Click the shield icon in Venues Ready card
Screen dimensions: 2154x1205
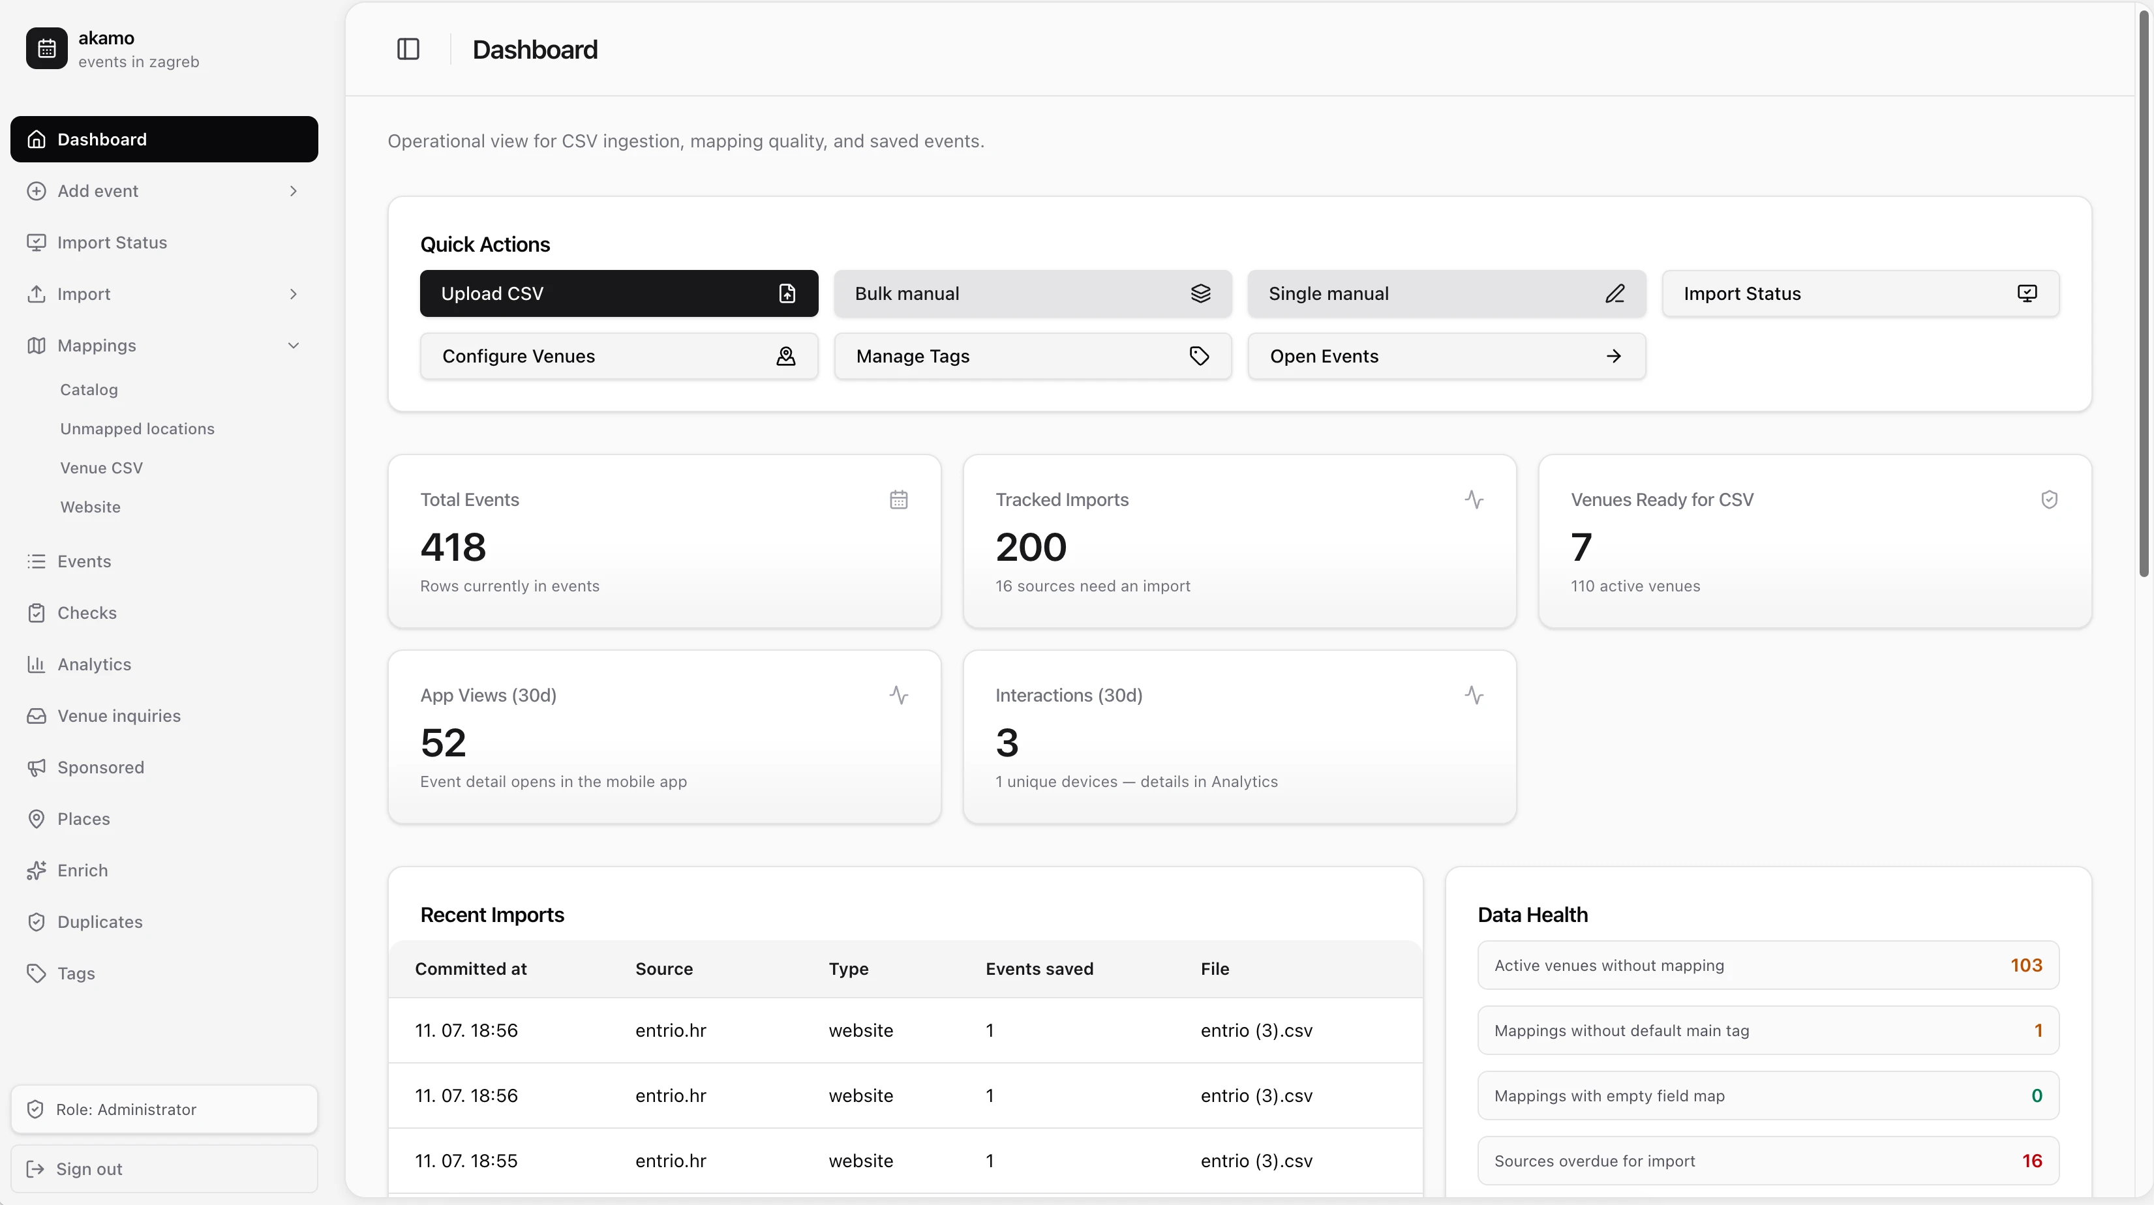2050,499
